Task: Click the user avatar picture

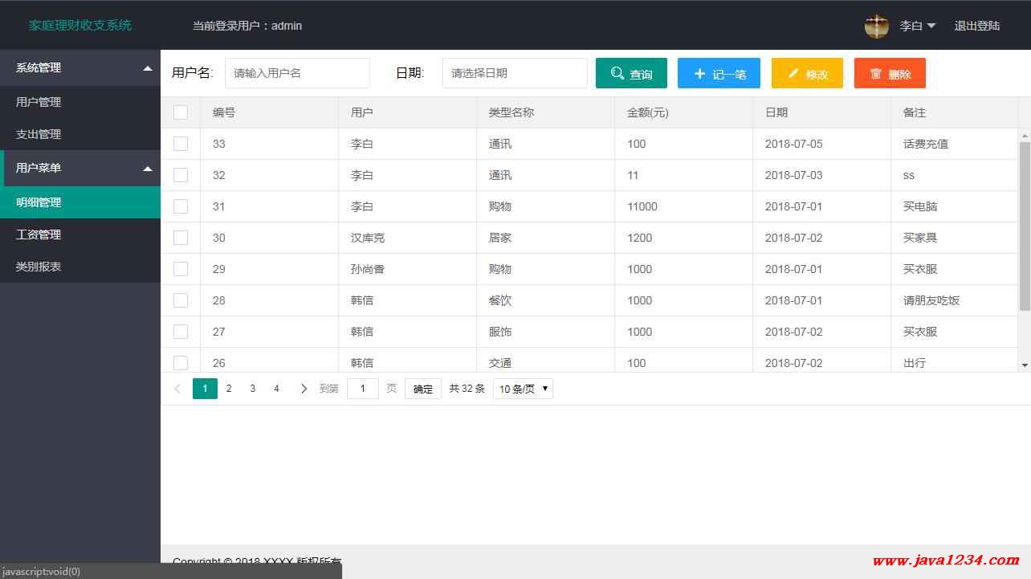Action: pos(877,26)
